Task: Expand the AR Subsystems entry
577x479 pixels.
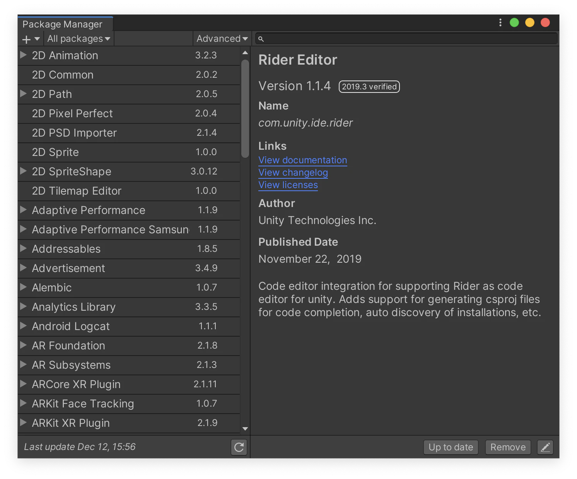Action: [x=23, y=364]
